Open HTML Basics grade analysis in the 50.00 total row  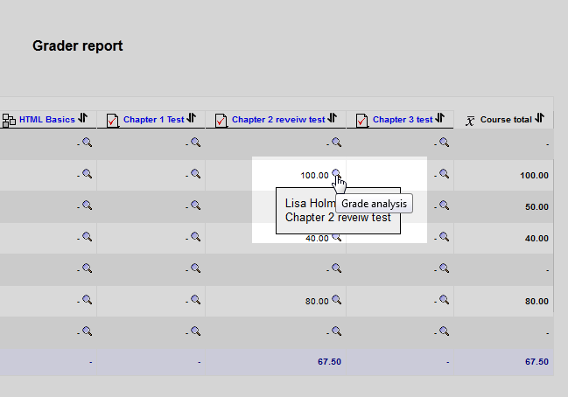pyautogui.click(x=87, y=205)
